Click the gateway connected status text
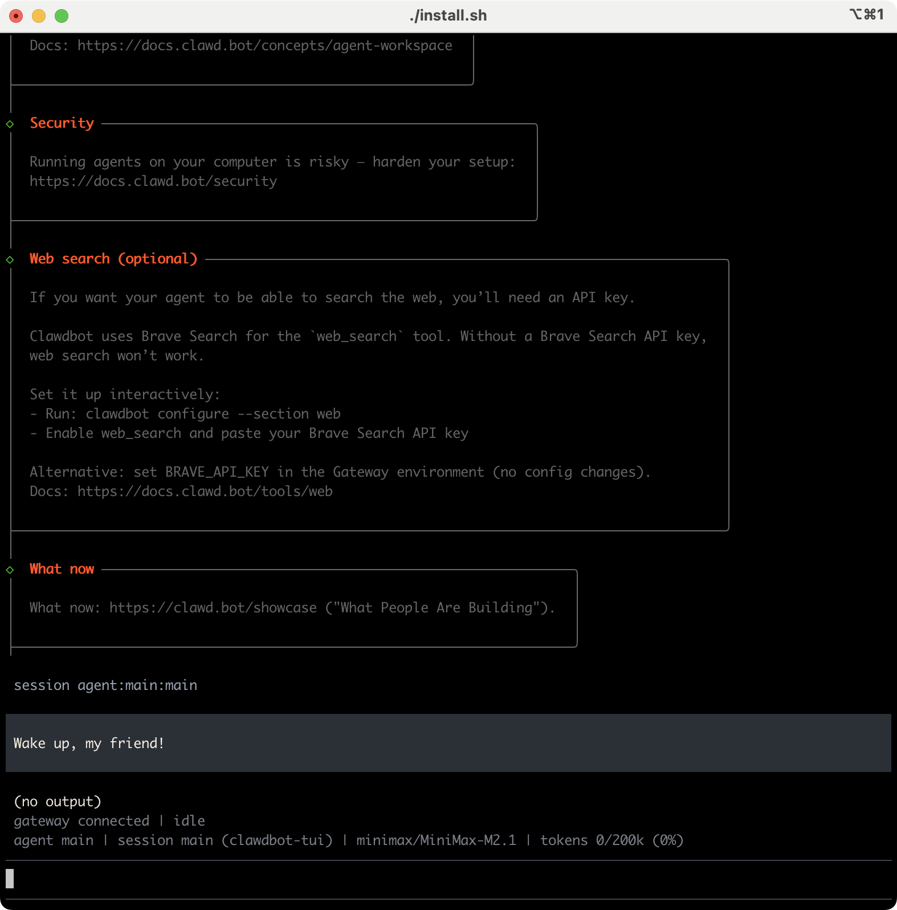 81,821
